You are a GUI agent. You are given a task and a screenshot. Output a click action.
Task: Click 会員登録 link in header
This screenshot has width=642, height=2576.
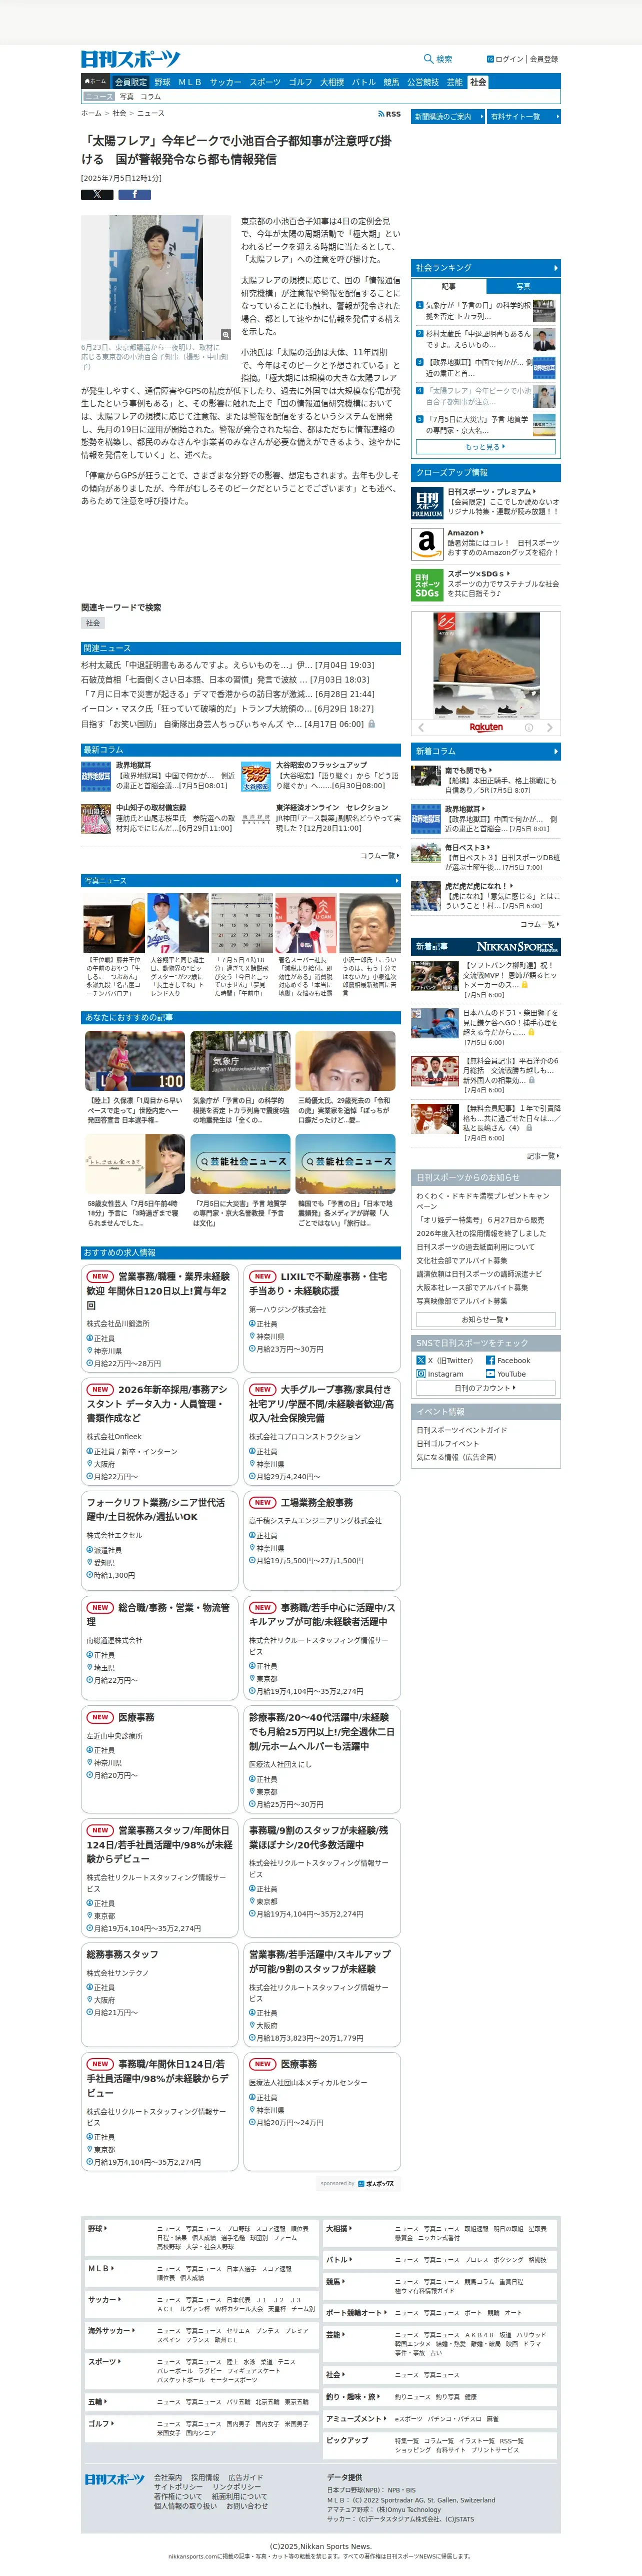[x=544, y=59]
